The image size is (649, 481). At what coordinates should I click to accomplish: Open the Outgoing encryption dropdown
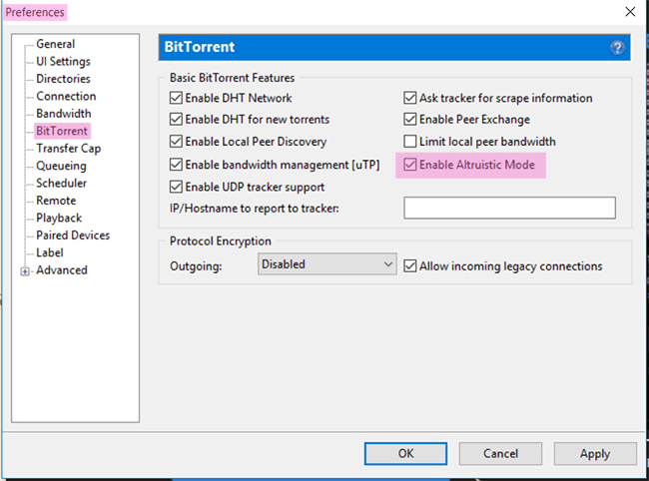(x=326, y=263)
